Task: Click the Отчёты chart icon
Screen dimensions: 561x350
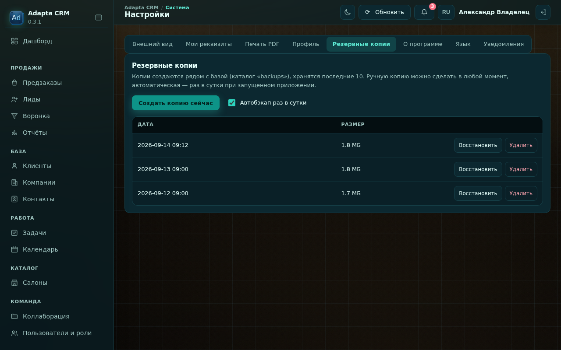Action: click(14, 133)
